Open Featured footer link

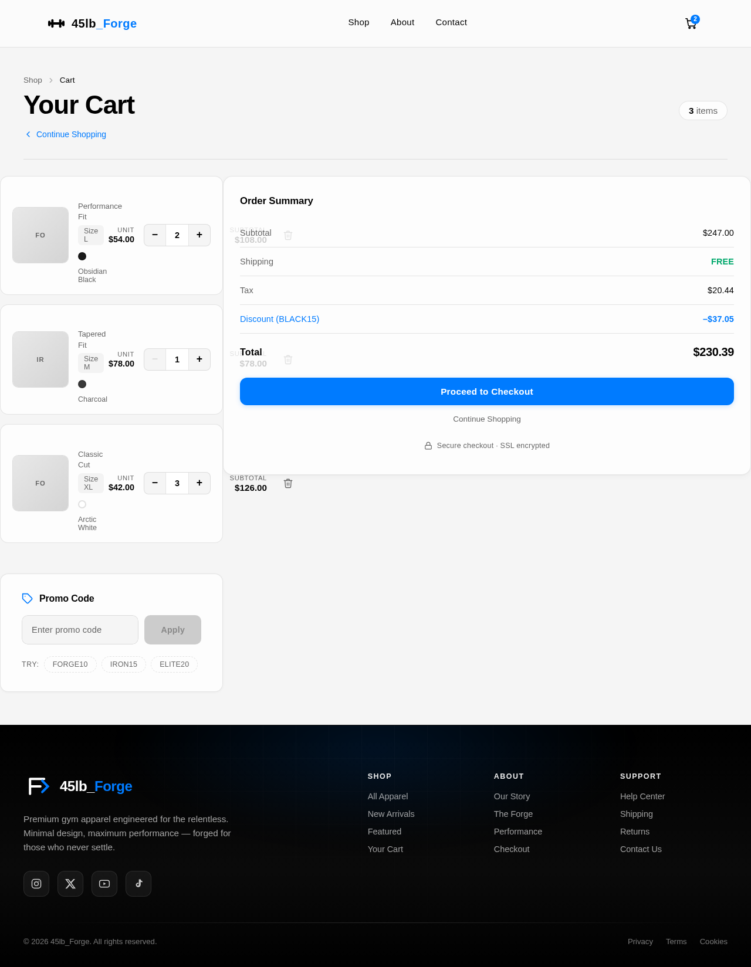(x=385, y=832)
